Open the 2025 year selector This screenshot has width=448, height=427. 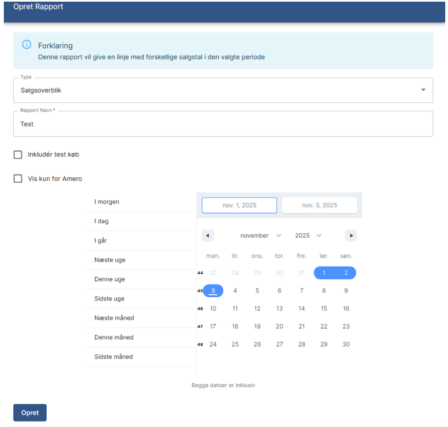[308, 235]
